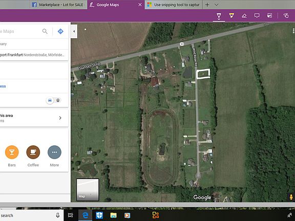This screenshot has width=295, height=221.
Task: Open the browser tab list dropdown
Action: (x=216, y=5)
